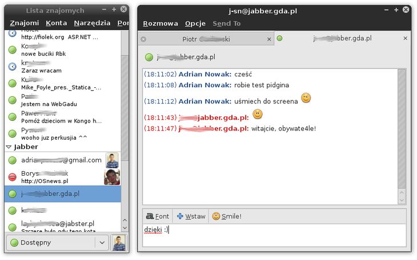Screen dimensions: 417x260
Task: Click the Mike_Foyle_pres._Statica status text
Action: 61,87
